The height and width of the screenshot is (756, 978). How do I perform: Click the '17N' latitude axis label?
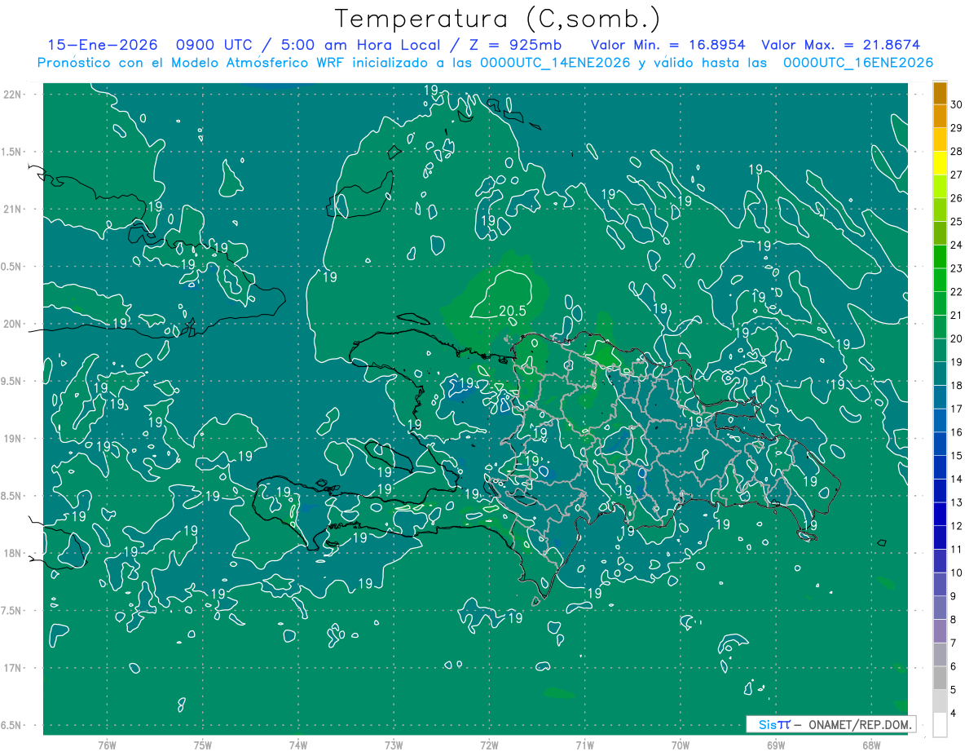click(13, 668)
